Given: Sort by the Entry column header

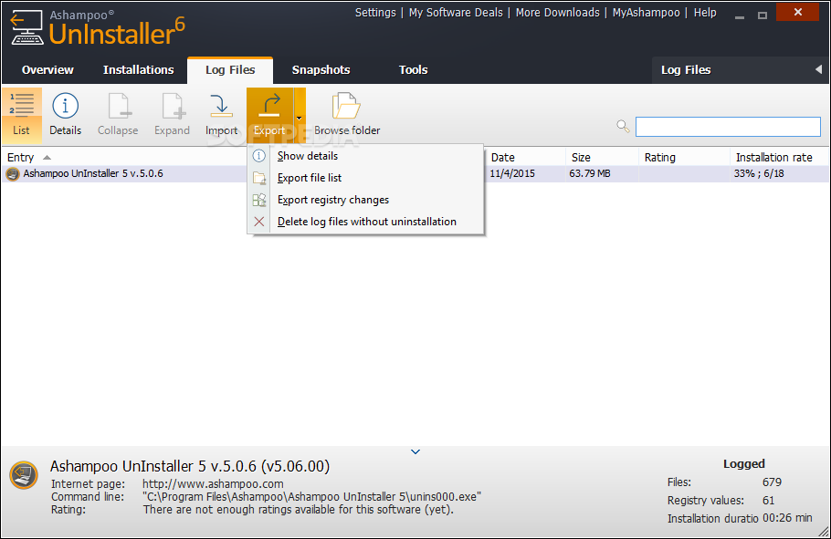Looking at the screenshot, I should pos(21,157).
